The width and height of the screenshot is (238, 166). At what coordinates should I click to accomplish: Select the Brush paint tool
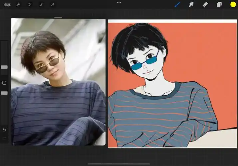tap(177, 4)
